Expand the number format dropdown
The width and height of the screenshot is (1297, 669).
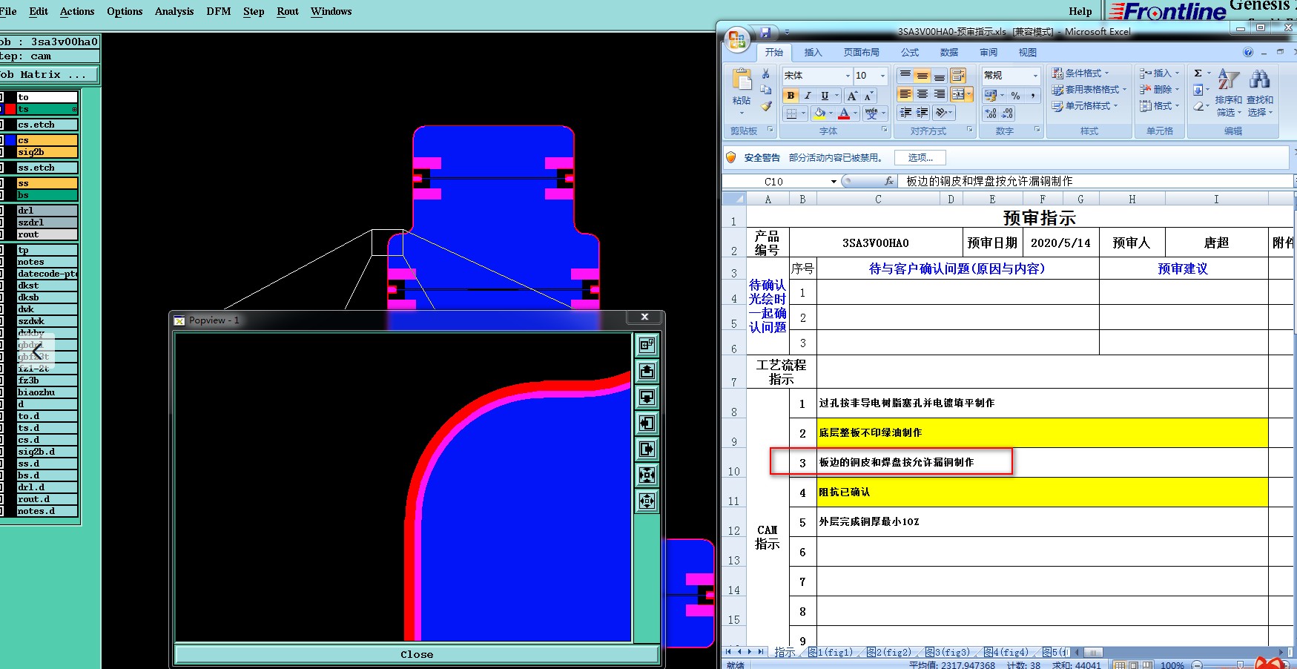coord(1035,76)
